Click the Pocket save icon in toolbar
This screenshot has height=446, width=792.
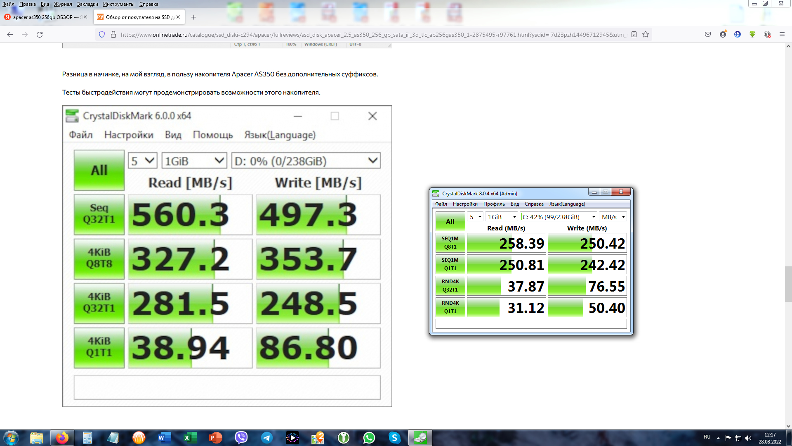click(708, 35)
